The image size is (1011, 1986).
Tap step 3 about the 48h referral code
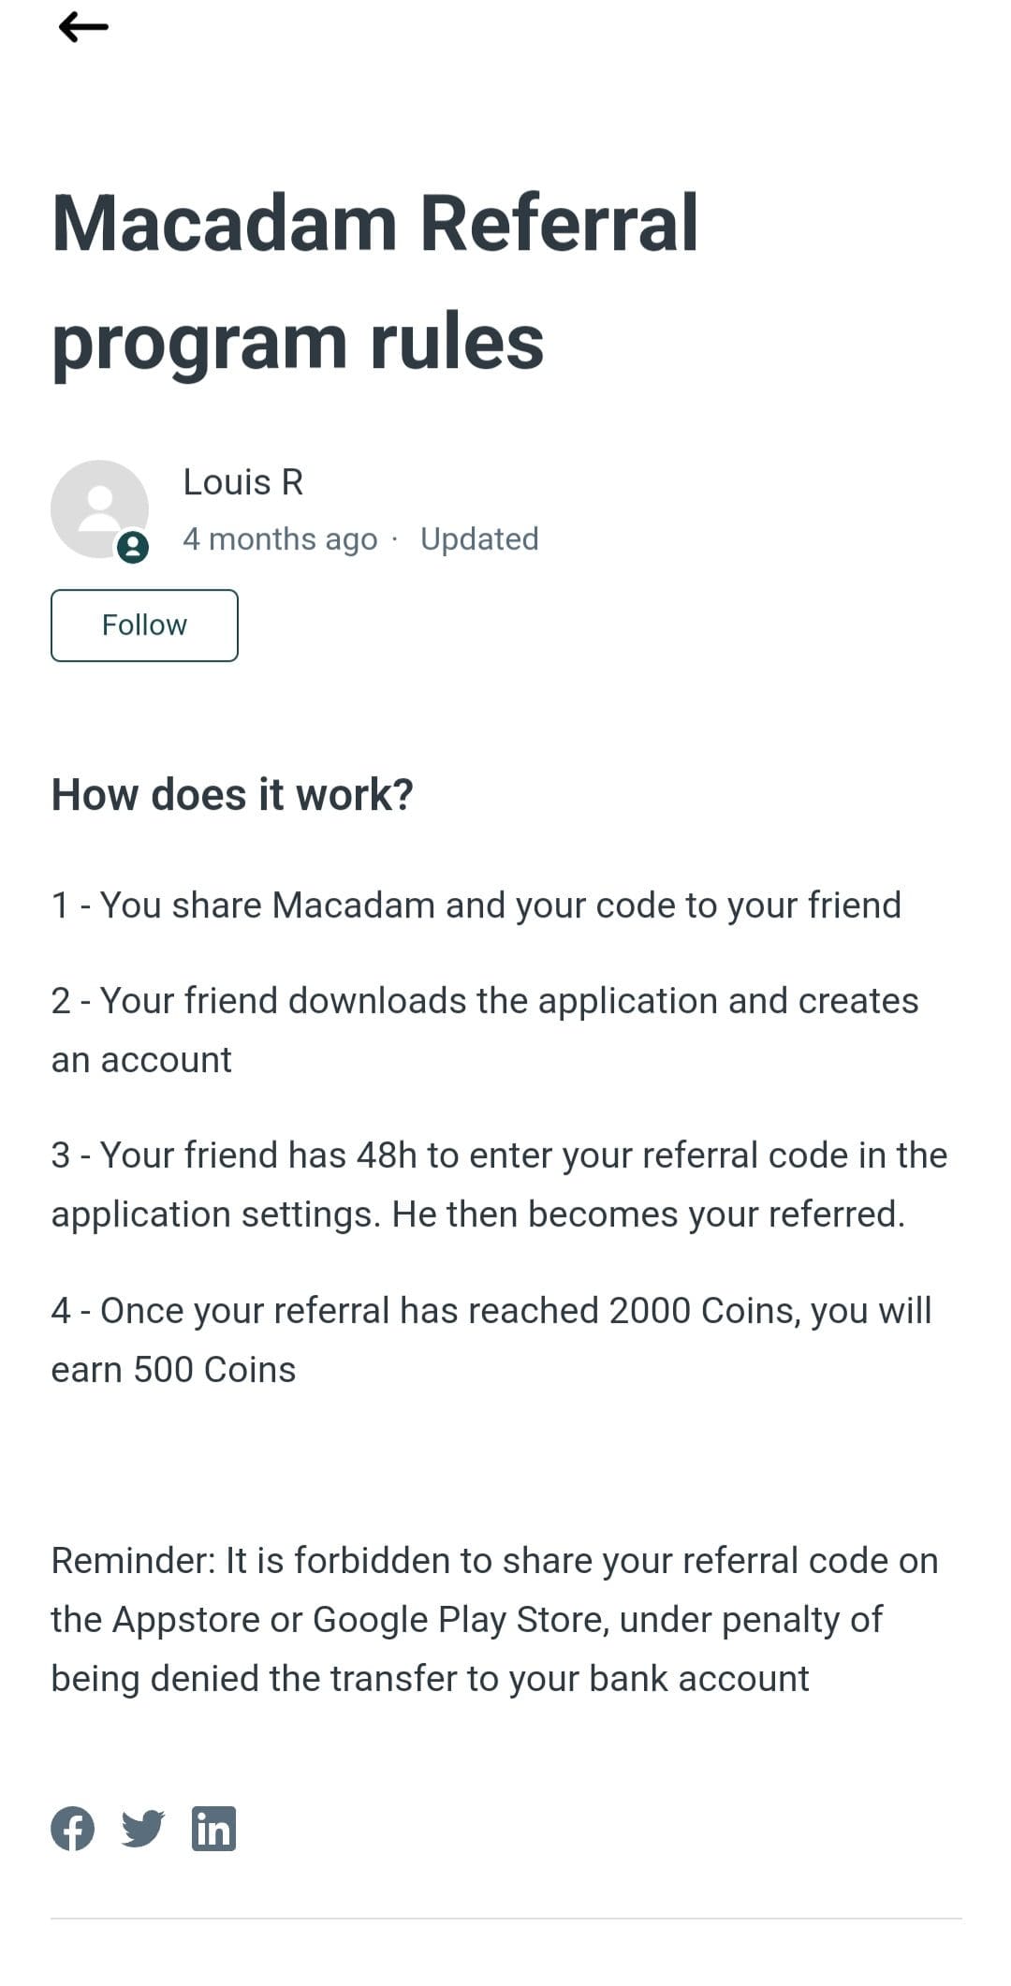(499, 1184)
